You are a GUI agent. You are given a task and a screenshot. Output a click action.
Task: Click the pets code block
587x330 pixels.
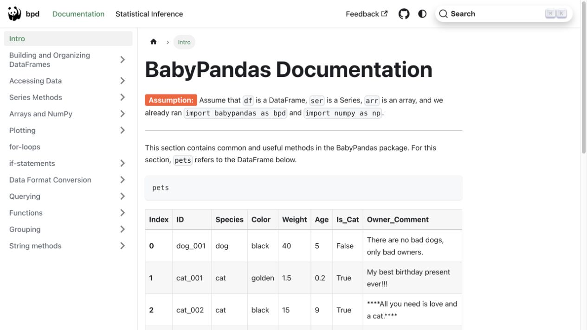tap(303, 188)
